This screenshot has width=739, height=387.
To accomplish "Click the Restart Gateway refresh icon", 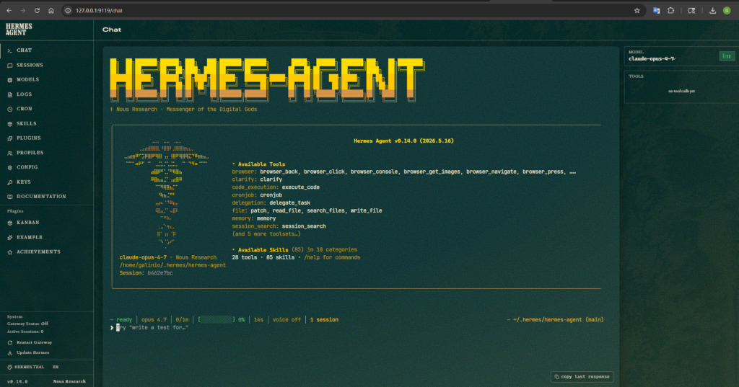I will tap(10, 343).
